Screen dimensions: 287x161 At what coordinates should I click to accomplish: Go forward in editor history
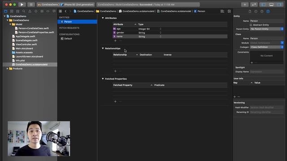(70, 11)
